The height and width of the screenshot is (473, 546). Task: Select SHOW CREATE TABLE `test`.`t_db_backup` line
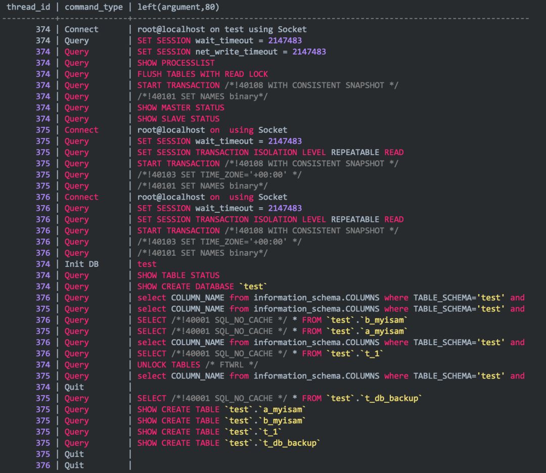[x=229, y=443]
